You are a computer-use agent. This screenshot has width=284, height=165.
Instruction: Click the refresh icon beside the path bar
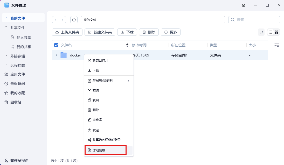tap(74, 20)
